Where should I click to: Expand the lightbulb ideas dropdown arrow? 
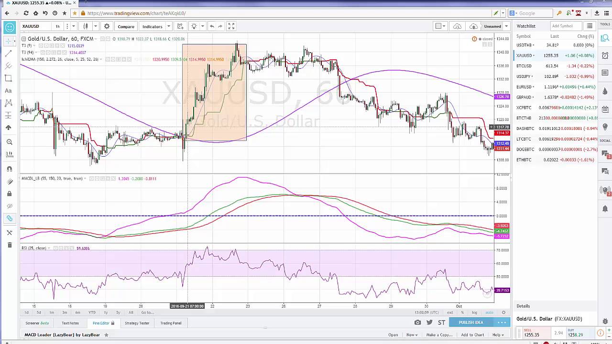click(203, 26)
